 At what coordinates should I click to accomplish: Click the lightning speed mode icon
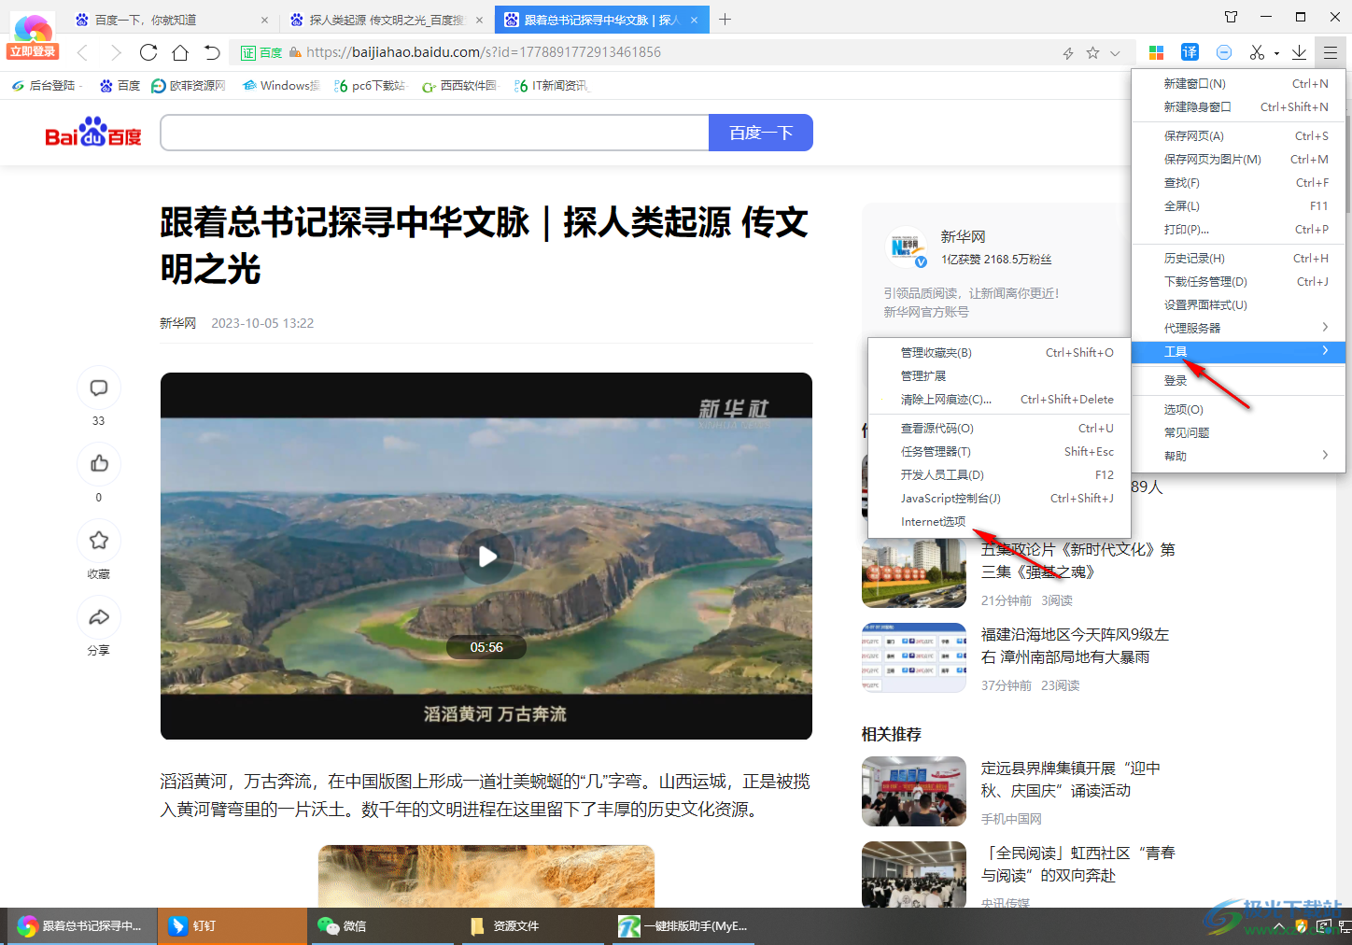click(1068, 53)
